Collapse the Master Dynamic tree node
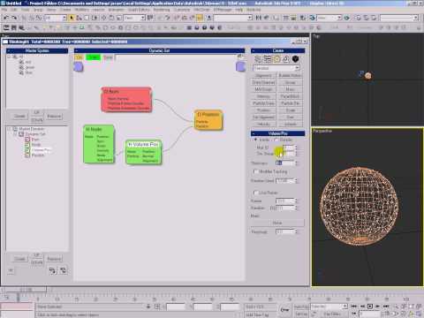Image resolution: width=424 pixels, height=318 pixels. (x=9, y=129)
